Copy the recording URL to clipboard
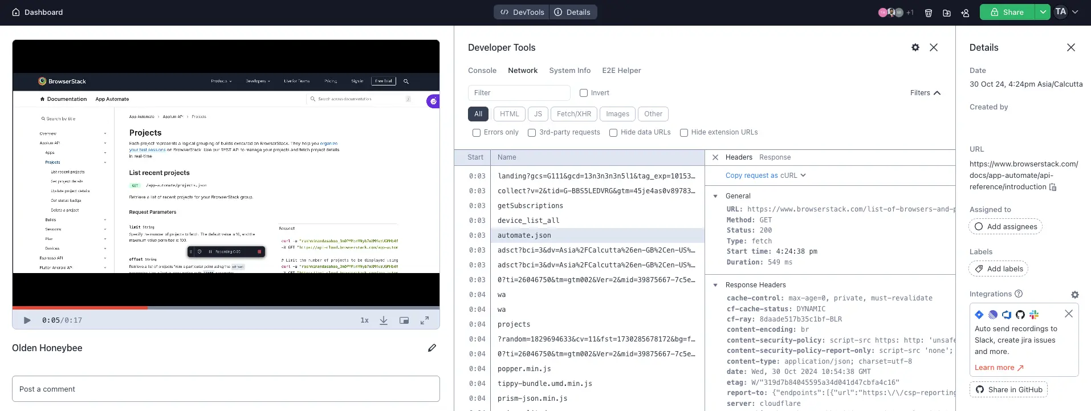The image size is (1091, 411). click(1053, 187)
